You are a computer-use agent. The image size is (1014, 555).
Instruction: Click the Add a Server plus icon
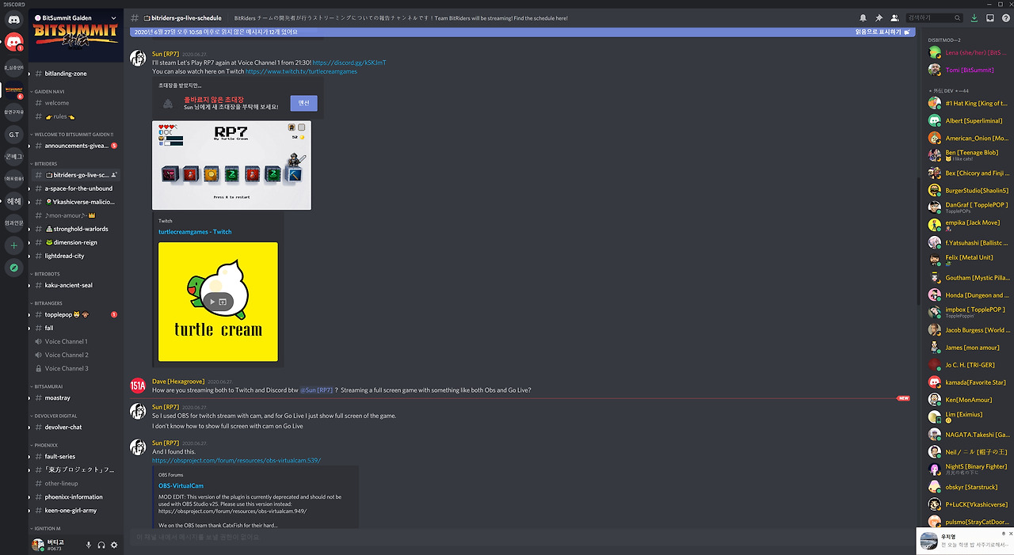[x=13, y=246]
